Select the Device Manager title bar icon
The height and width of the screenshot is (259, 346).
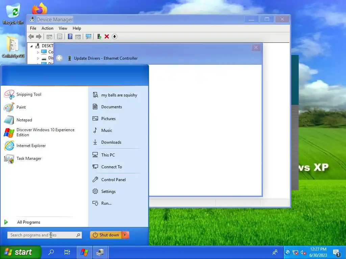pyautogui.click(x=32, y=19)
